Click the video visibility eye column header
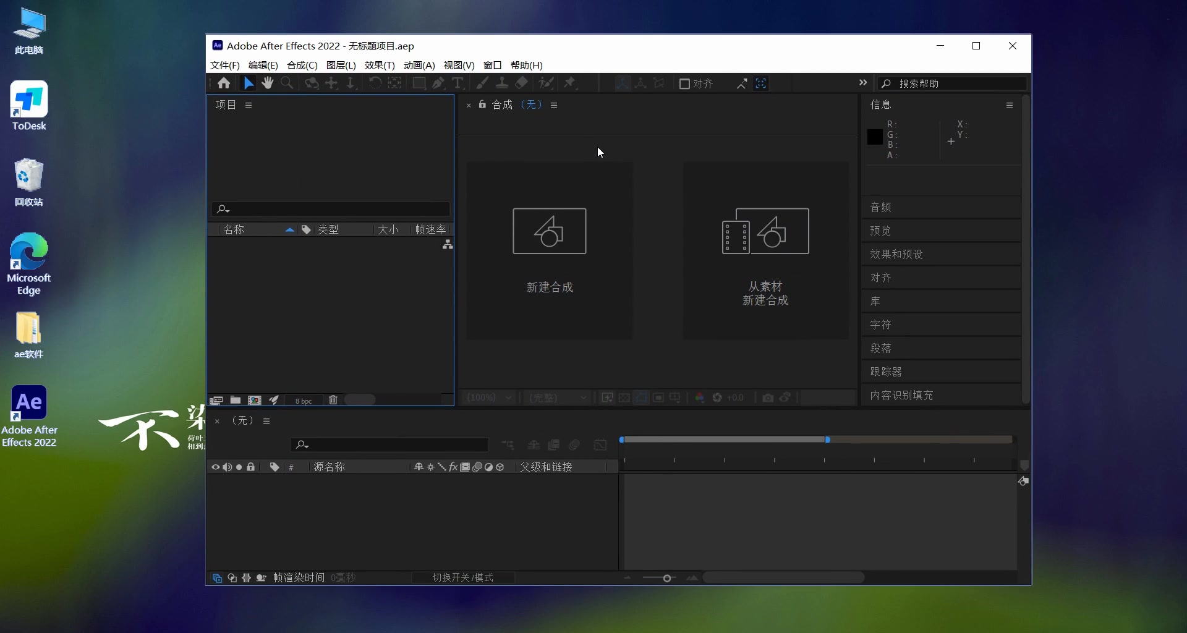 click(x=216, y=467)
